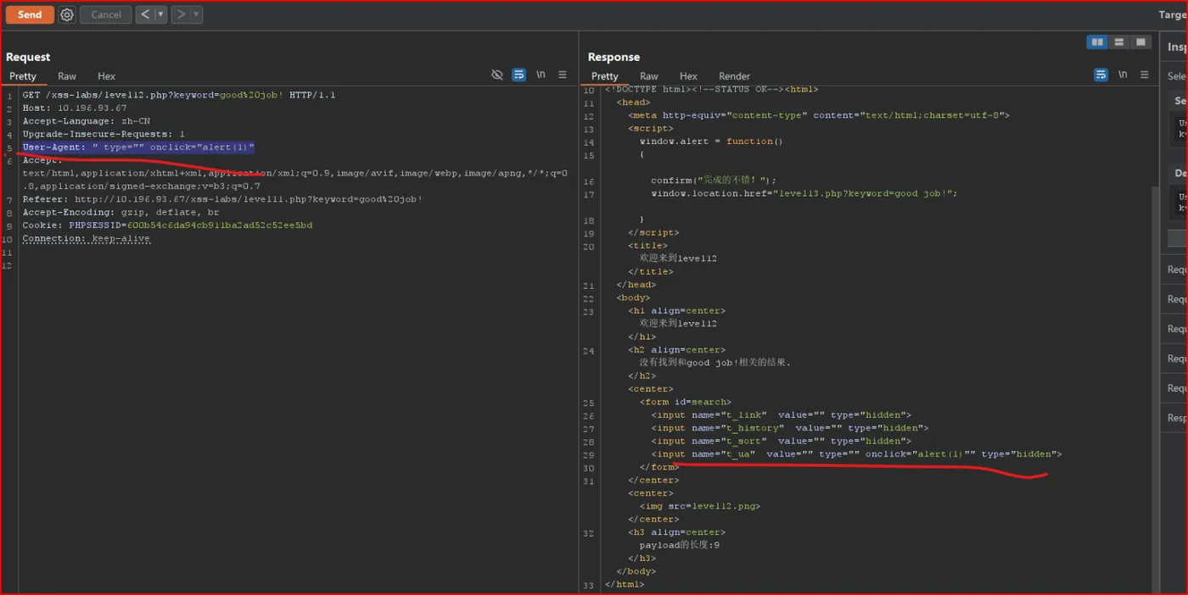
Task: Select combined single-pane layout icon
Action: (1140, 42)
